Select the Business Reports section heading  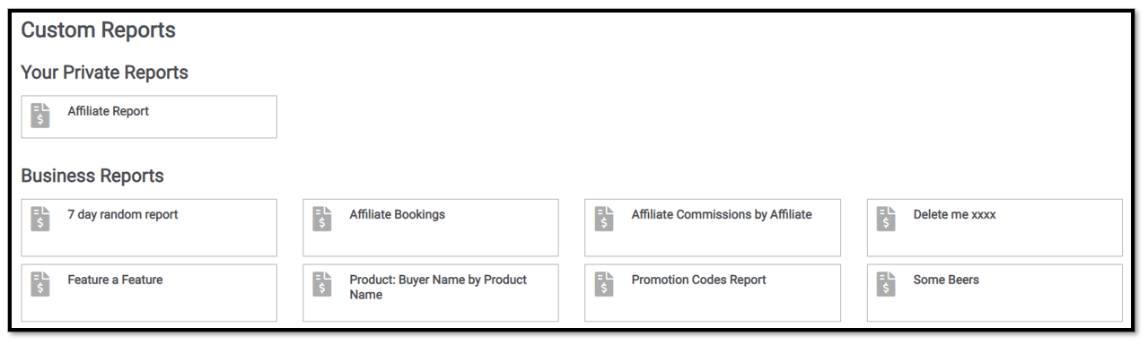(92, 176)
